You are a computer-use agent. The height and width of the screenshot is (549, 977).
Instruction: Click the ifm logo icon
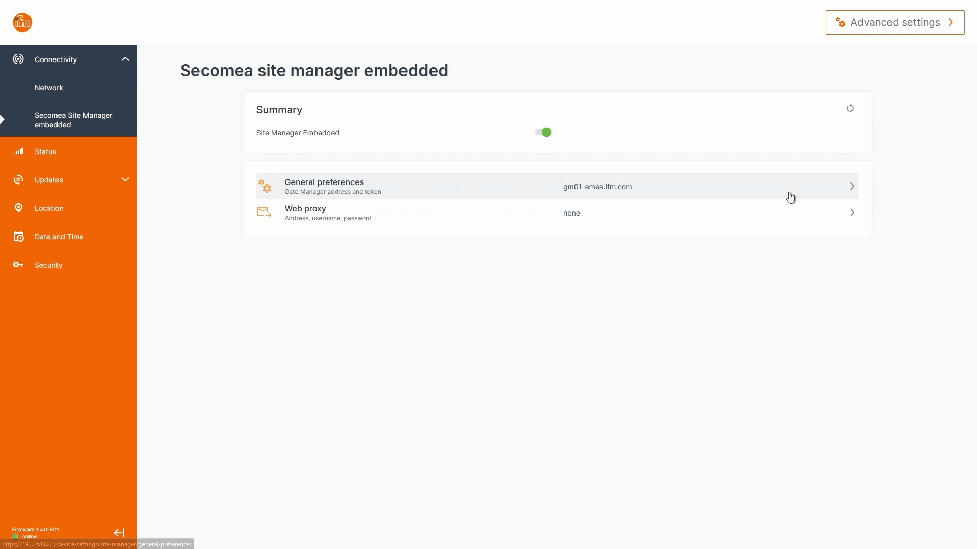click(x=22, y=22)
